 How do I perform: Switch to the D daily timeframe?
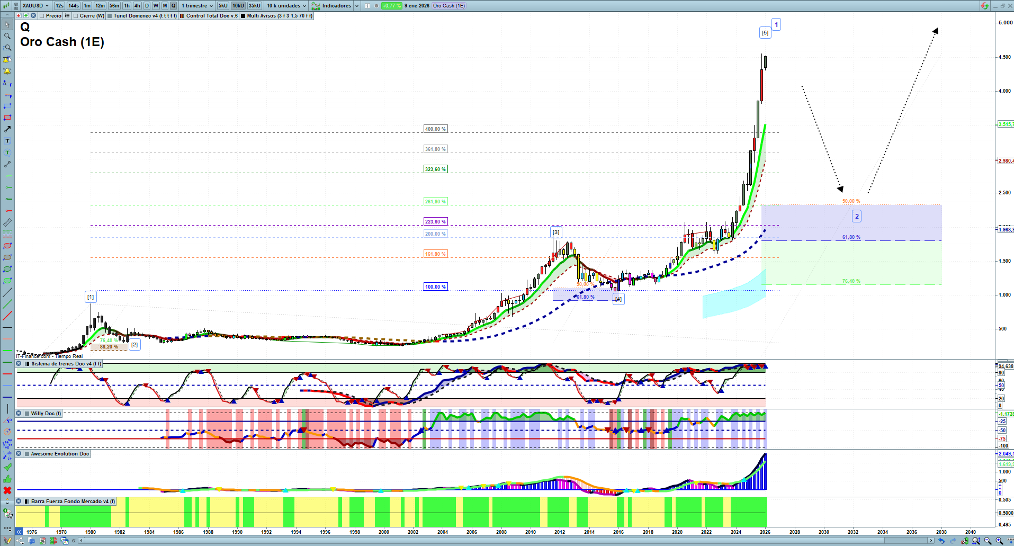tap(147, 6)
